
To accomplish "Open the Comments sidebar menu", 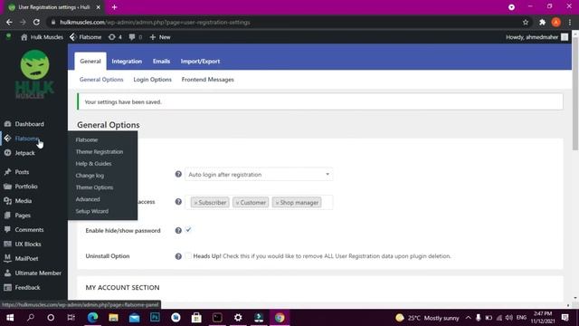I will click(x=29, y=229).
